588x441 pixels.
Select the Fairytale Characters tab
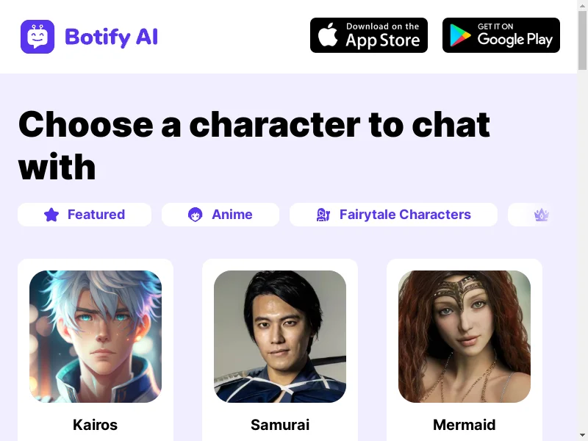coord(393,215)
